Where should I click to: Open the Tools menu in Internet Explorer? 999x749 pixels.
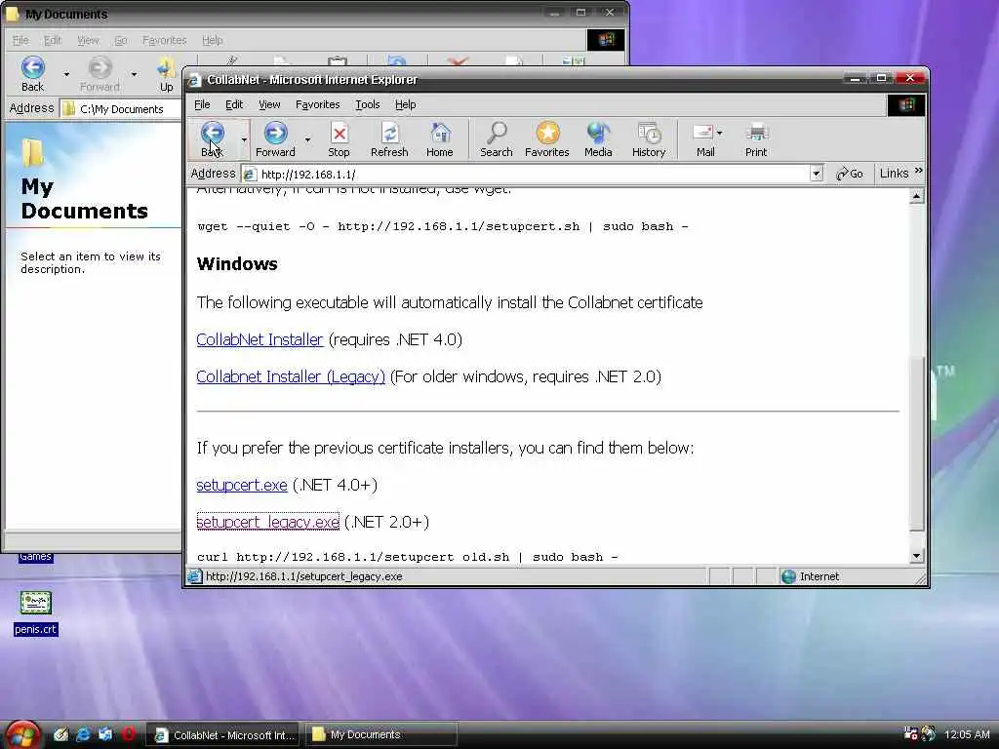click(368, 104)
